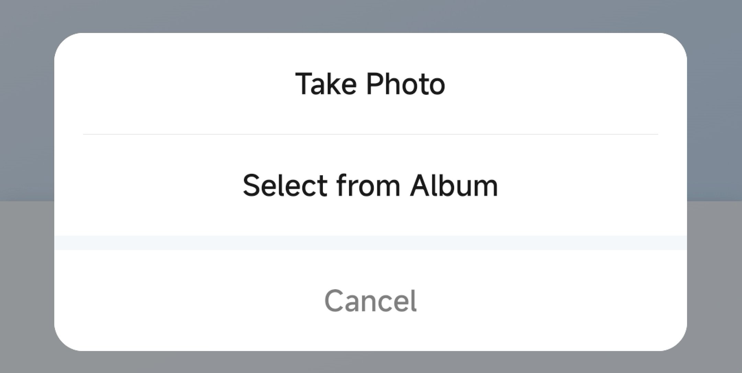Choose Select from Album
Viewport: 742px width, 373px height.
tap(370, 185)
